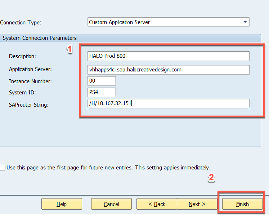Click the Description field containing HALO Prod 800
The height and width of the screenshot is (215, 269).
(x=168, y=56)
